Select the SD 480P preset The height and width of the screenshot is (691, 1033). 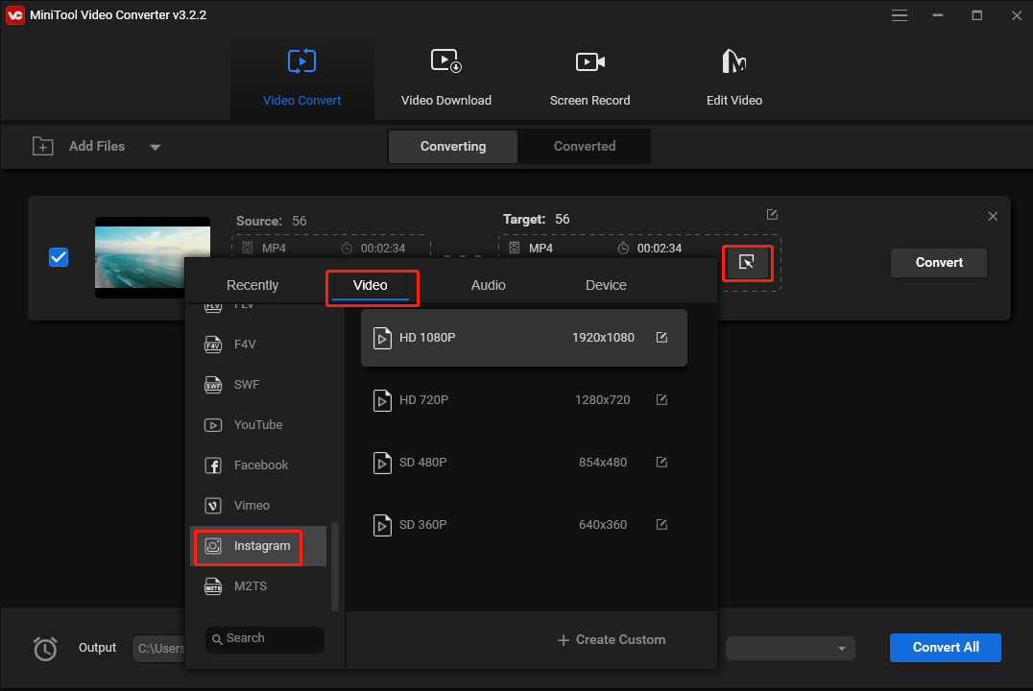(x=524, y=463)
